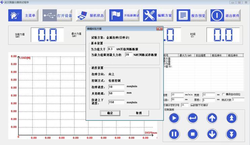Click the 退出软件 label text
Viewport: 250px width, 145px height.
click(232, 15)
